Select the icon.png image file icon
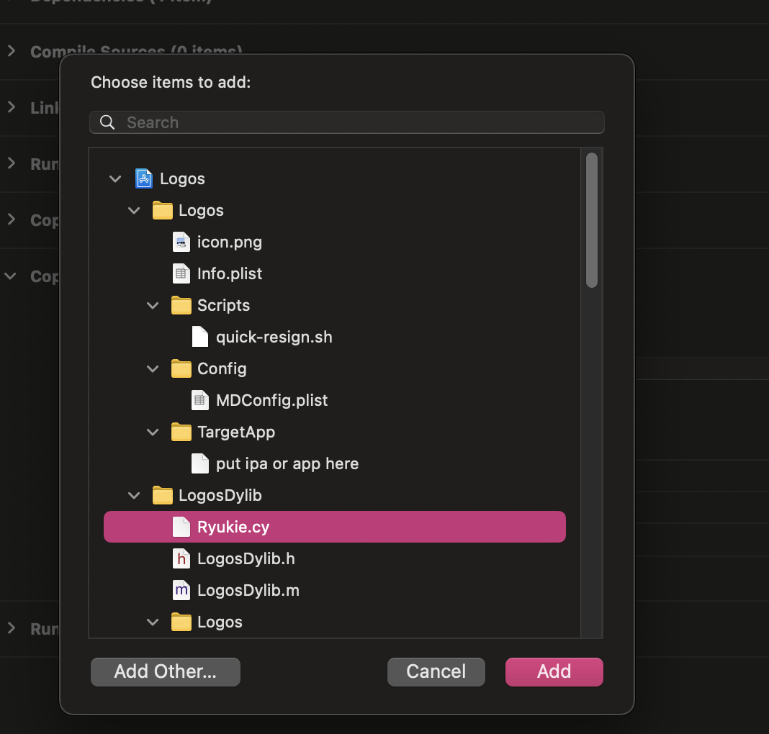 coord(181,242)
